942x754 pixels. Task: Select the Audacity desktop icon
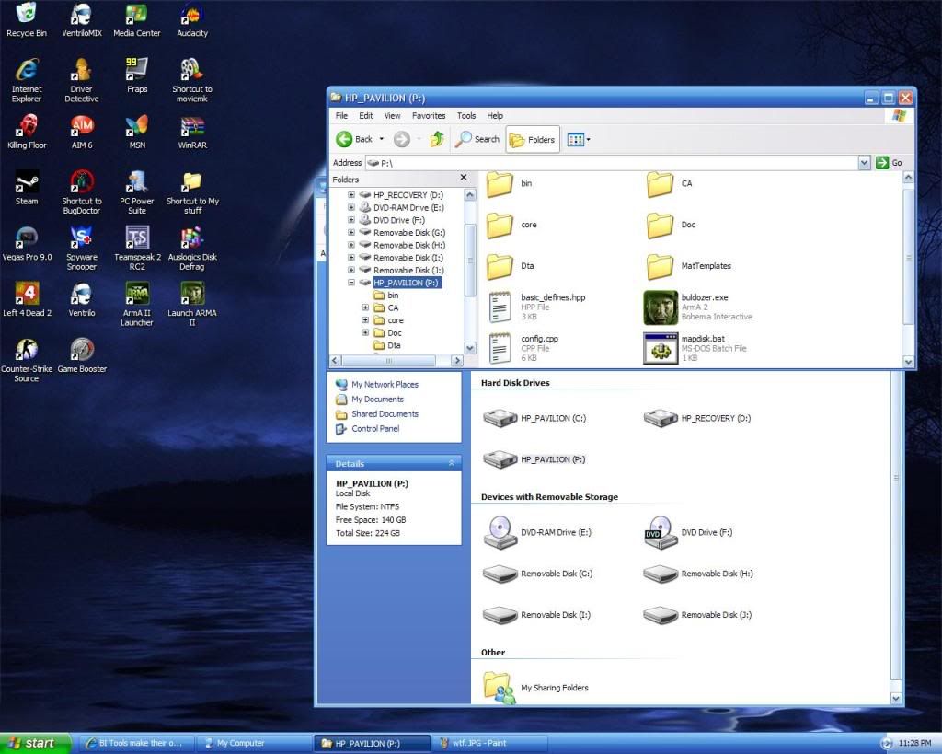pyautogui.click(x=192, y=15)
